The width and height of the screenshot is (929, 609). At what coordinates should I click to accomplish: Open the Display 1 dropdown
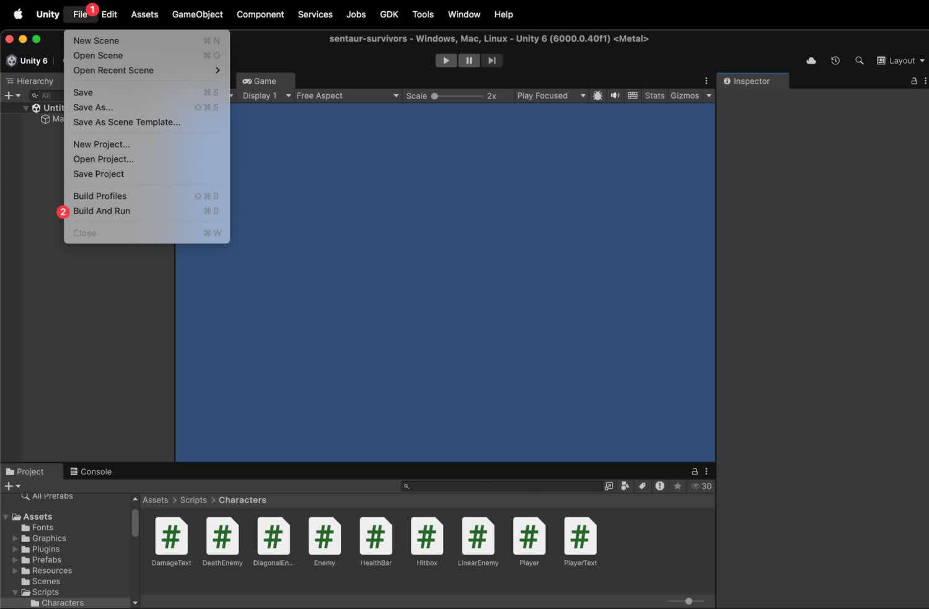[266, 95]
